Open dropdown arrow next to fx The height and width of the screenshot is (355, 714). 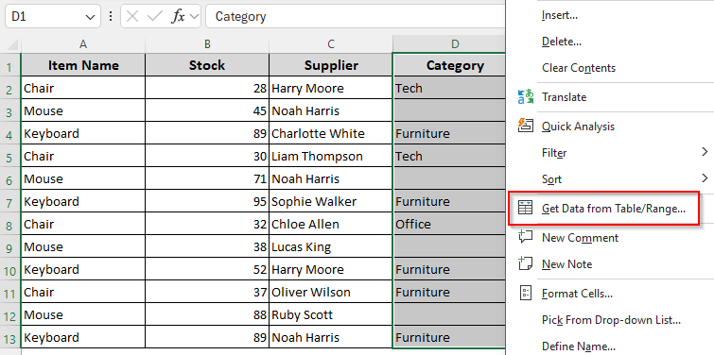pyautogui.click(x=194, y=16)
